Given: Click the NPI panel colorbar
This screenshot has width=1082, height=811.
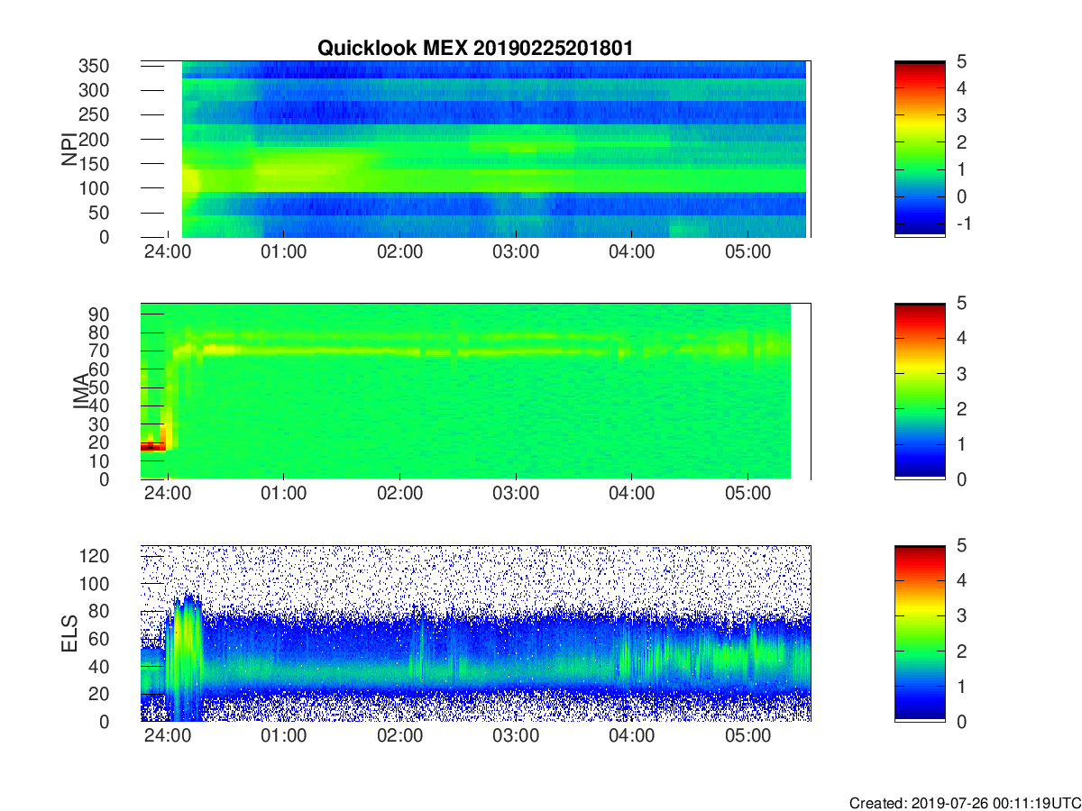Looking at the screenshot, I should [920, 149].
